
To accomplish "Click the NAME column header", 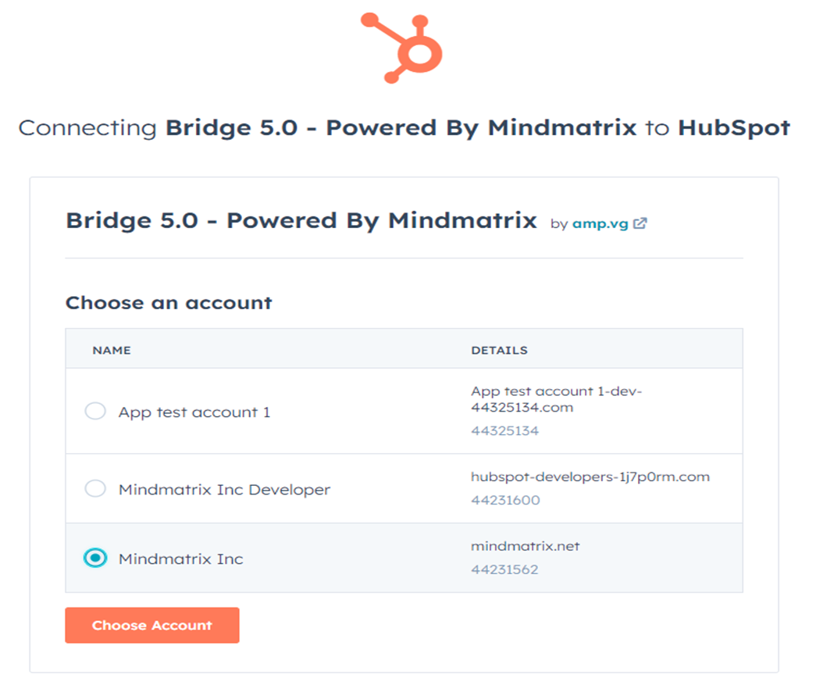I will [112, 350].
